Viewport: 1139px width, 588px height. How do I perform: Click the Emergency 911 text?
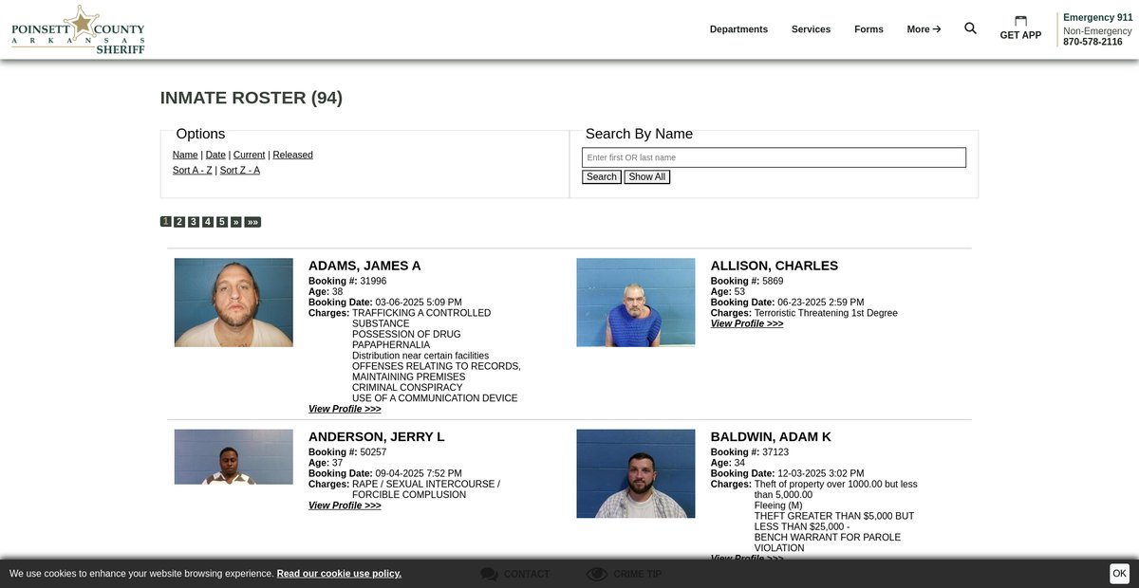(1098, 17)
